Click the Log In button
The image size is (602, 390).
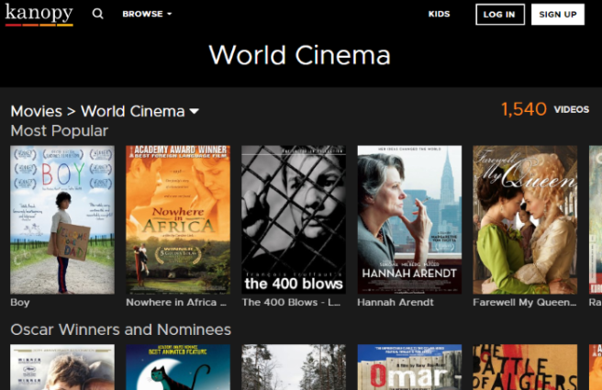point(499,15)
